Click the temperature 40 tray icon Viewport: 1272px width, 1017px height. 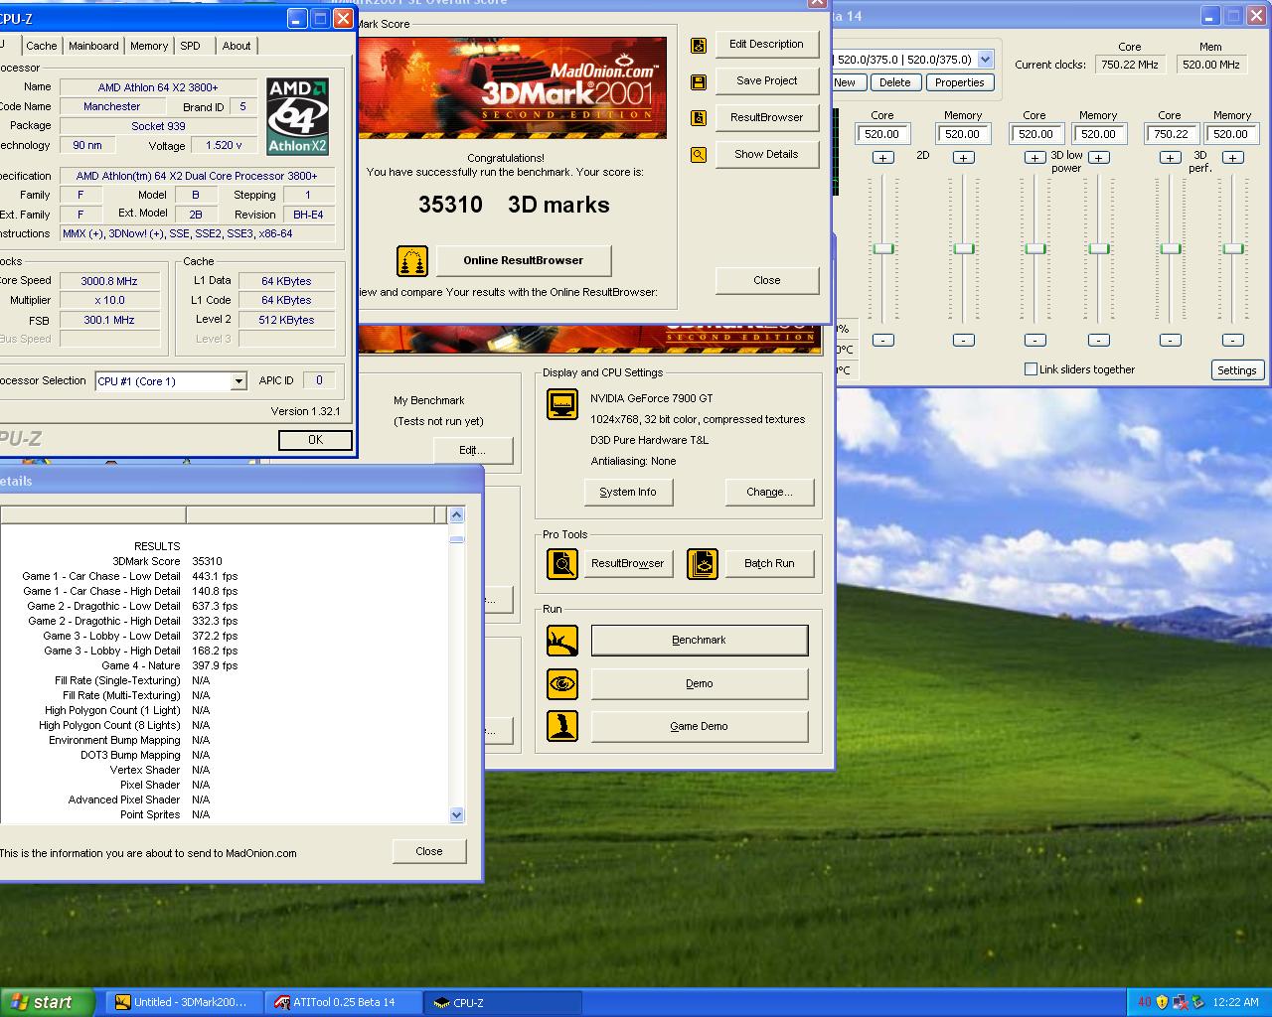[1144, 1002]
